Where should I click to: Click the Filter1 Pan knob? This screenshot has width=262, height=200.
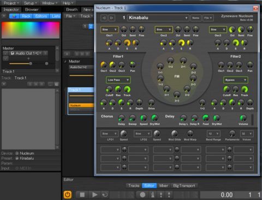pyautogui.click(x=133, y=64)
